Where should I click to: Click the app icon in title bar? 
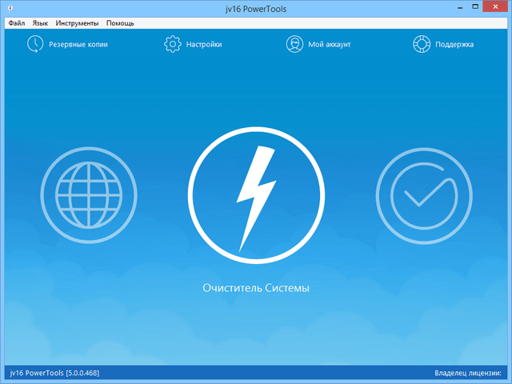[10, 8]
